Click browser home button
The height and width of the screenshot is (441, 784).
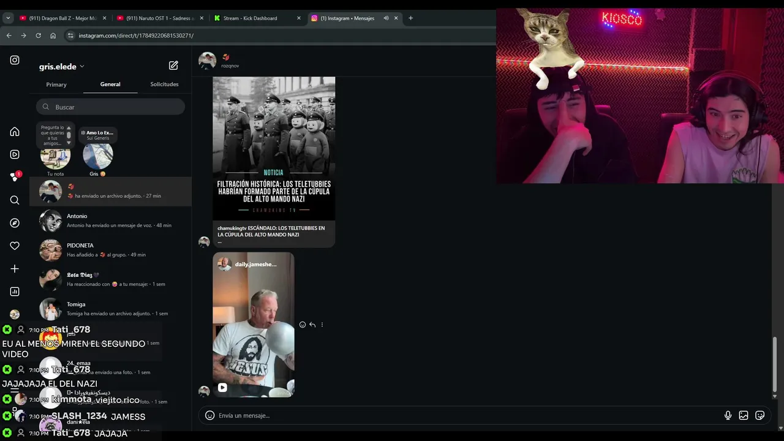[53, 36]
